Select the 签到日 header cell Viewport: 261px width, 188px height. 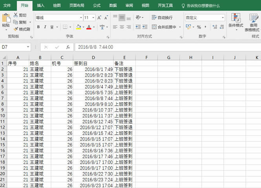click(x=93, y=63)
